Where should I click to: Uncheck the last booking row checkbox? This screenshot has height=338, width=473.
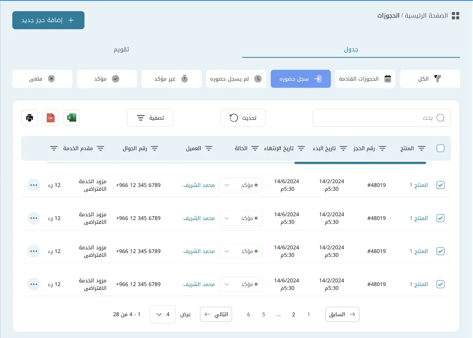pos(440,284)
